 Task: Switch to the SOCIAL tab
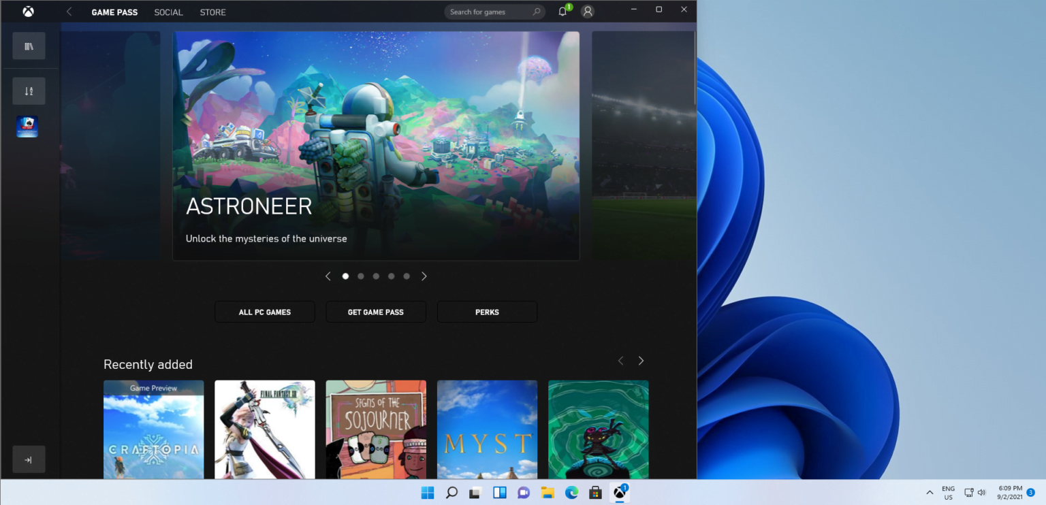pyautogui.click(x=168, y=12)
